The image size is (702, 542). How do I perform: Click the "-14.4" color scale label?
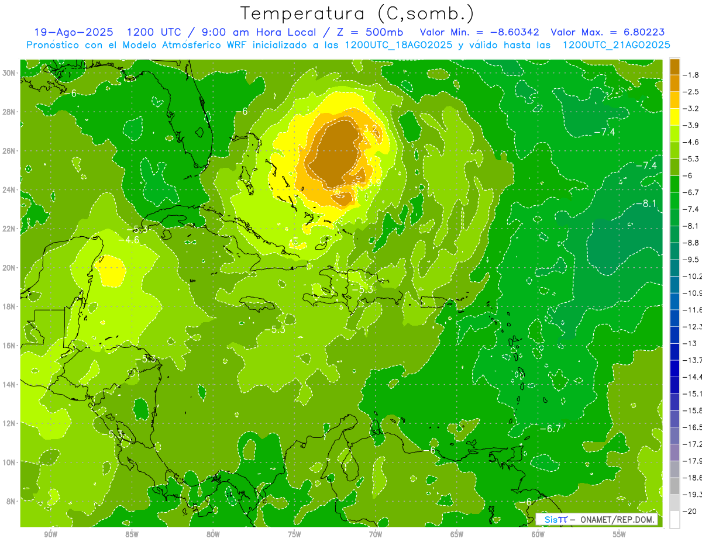[692, 377]
